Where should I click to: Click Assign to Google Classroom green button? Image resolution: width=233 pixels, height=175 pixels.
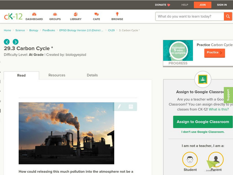203,122
